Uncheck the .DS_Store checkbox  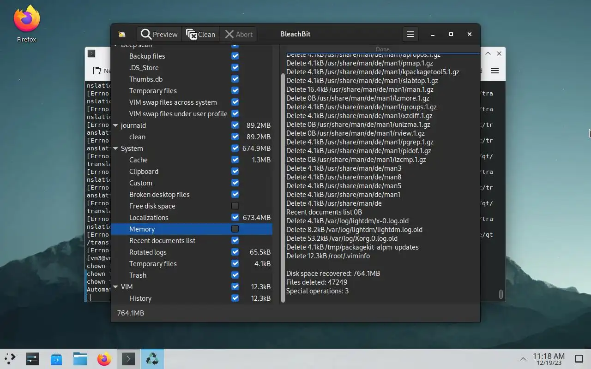(x=235, y=67)
